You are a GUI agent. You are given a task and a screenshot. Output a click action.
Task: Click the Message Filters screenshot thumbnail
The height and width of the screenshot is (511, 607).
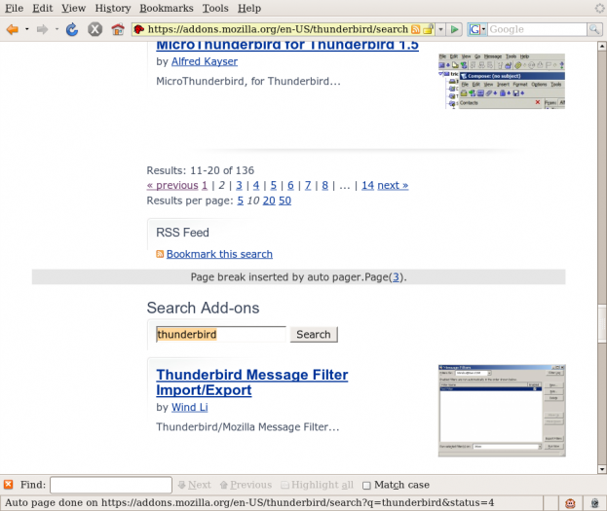502,411
